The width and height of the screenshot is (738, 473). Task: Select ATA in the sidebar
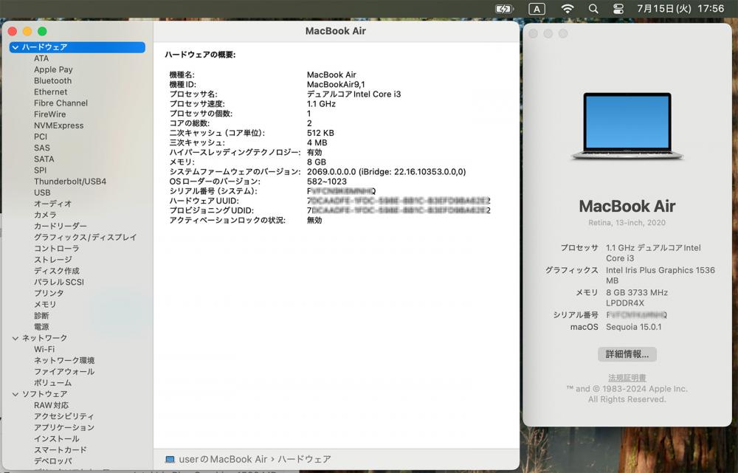pos(41,58)
